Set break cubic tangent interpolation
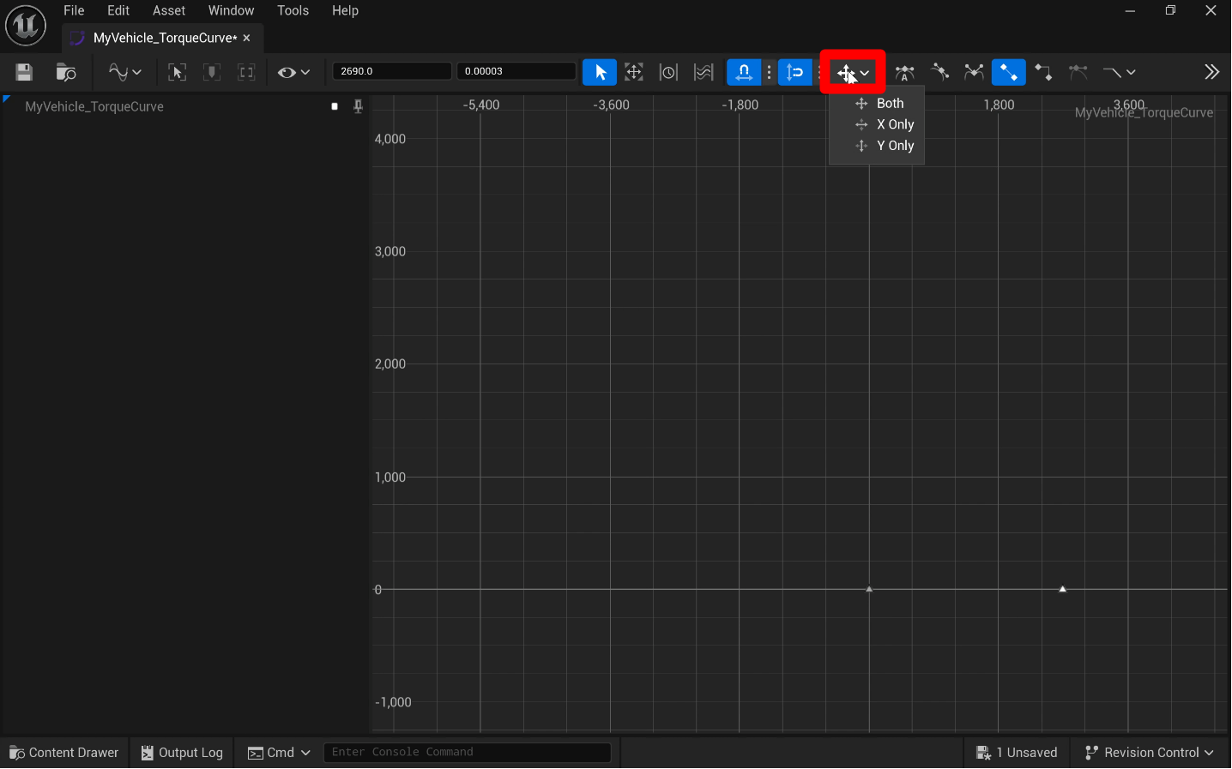 (974, 72)
